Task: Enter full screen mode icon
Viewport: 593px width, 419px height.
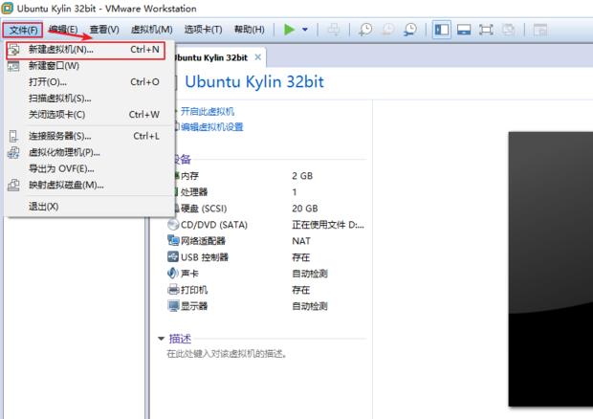Action: coord(486,30)
